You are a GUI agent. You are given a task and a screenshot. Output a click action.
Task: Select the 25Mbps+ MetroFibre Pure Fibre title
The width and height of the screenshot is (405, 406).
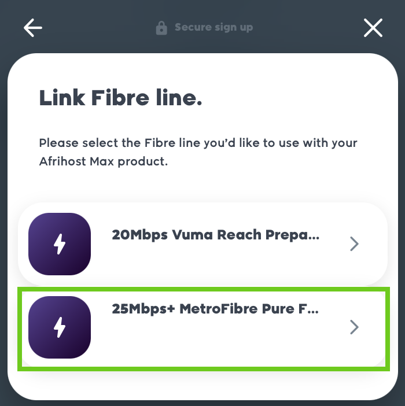tap(215, 309)
